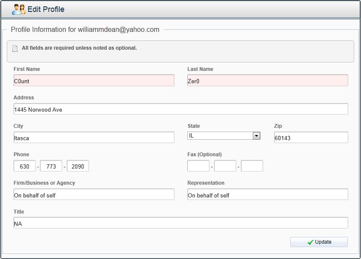
Task: Open the State dropdown arrow
Action: click(x=256, y=136)
